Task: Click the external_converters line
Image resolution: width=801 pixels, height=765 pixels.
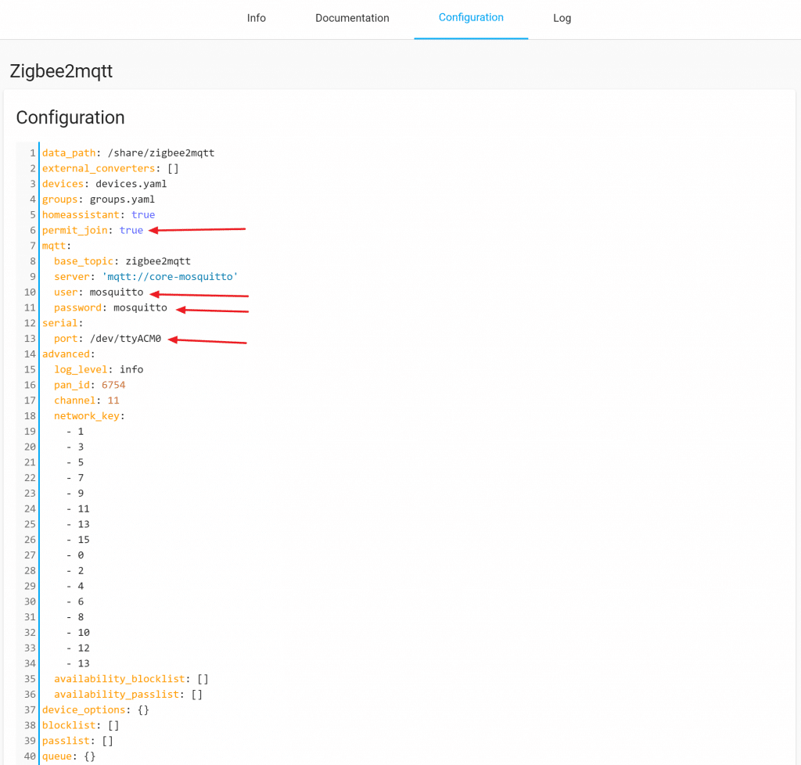Action: [x=110, y=168]
